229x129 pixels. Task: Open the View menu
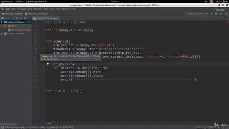click(14, 9)
